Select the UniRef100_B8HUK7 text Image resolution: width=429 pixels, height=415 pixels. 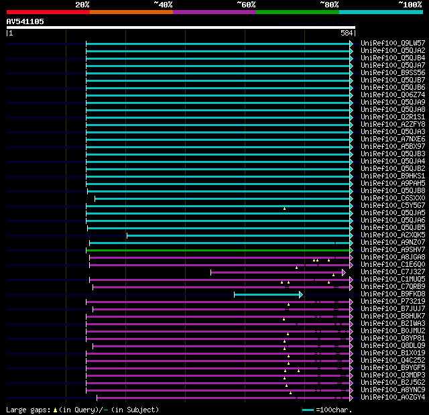pyautogui.click(x=393, y=316)
